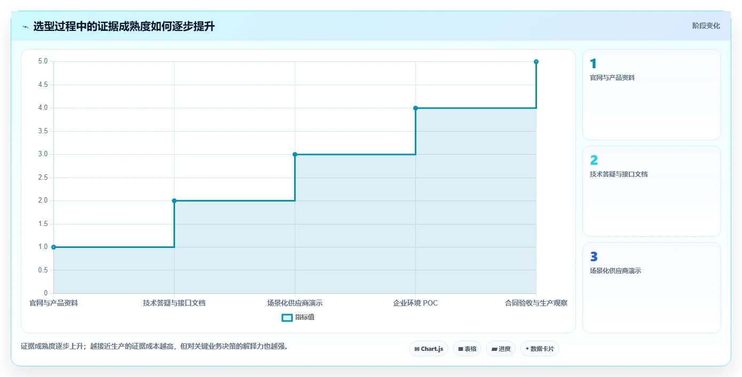
Task: Click y-axis value 0.5
Action: [x=43, y=270]
